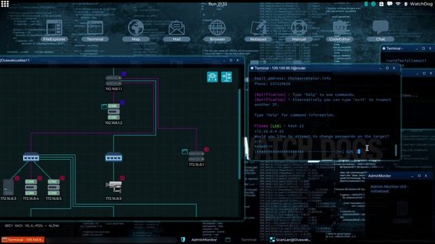Click the green circle tray indicator

(x=373, y=4)
